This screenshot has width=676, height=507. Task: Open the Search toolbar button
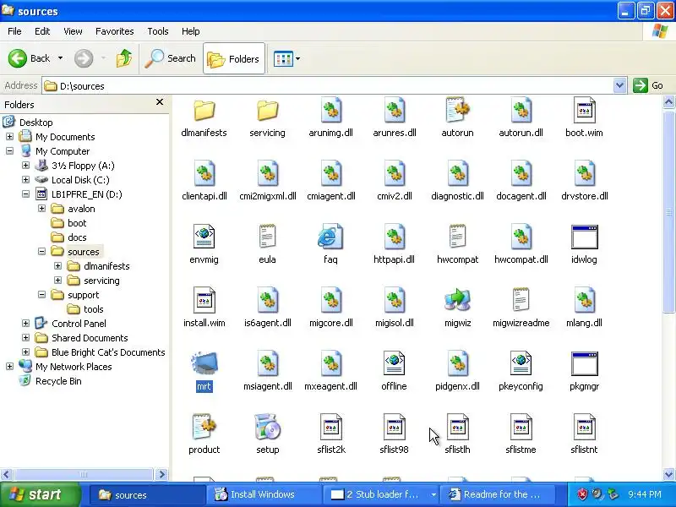coord(171,58)
